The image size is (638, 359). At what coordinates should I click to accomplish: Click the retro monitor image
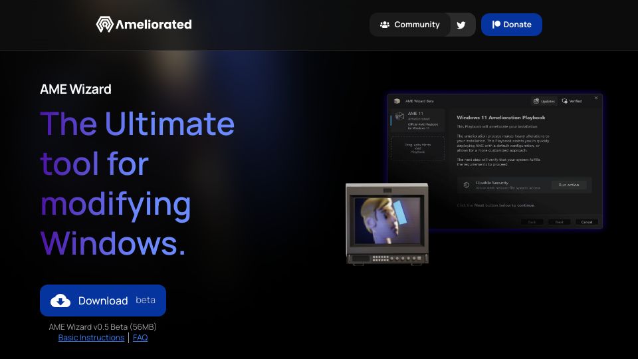click(x=387, y=224)
